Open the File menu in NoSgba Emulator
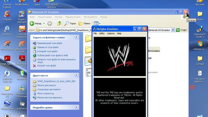 click(95, 33)
